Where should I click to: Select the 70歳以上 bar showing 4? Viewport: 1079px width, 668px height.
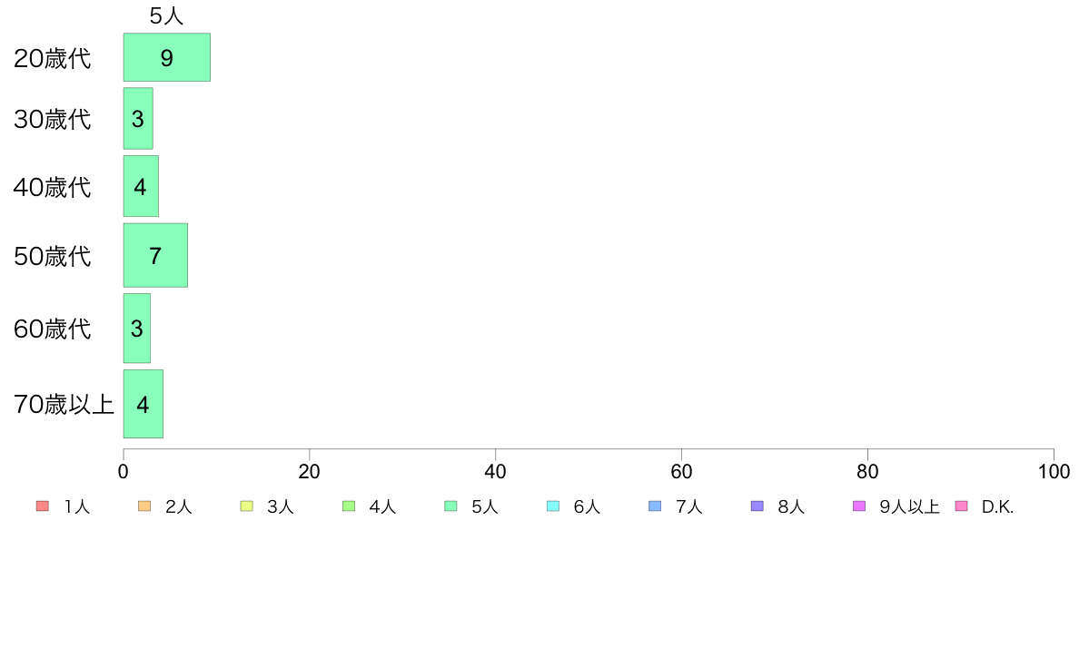point(143,404)
